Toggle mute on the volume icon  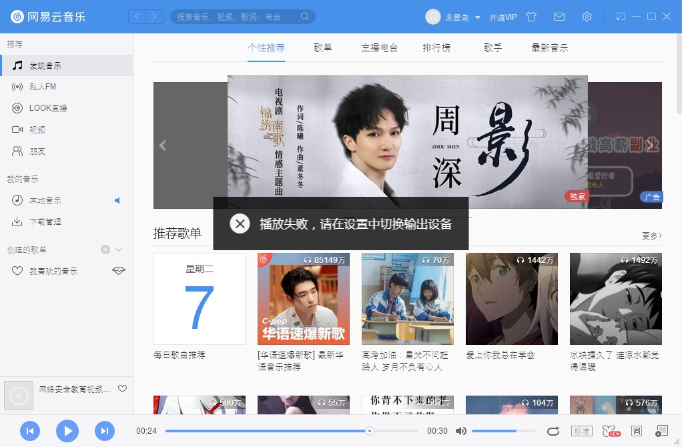coord(461,431)
